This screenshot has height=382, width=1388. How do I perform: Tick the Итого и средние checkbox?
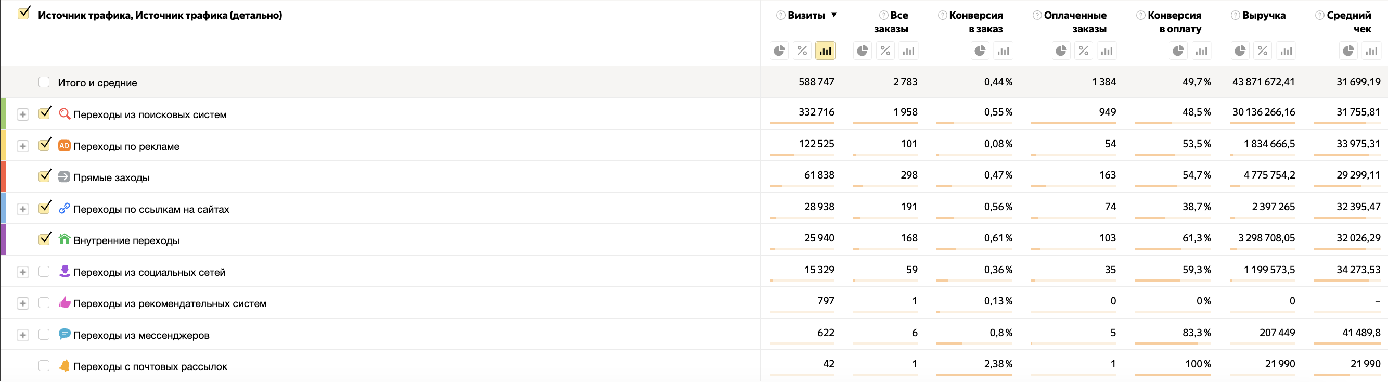(x=44, y=82)
